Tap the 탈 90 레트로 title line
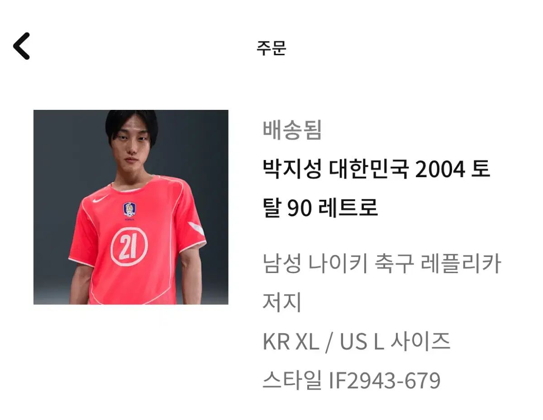The height and width of the screenshot is (420, 543). click(320, 208)
